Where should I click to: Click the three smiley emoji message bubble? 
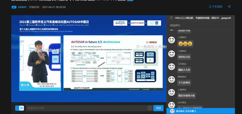pyautogui.click(x=185, y=44)
